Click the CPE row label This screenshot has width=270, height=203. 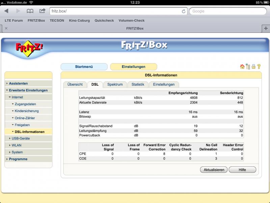[83, 154]
